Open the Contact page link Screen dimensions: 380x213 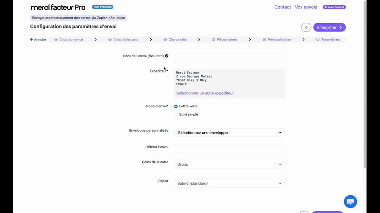click(x=282, y=7)
